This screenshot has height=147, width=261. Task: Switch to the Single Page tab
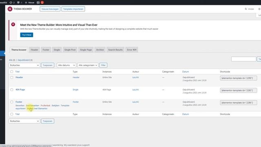coord(86,50)
